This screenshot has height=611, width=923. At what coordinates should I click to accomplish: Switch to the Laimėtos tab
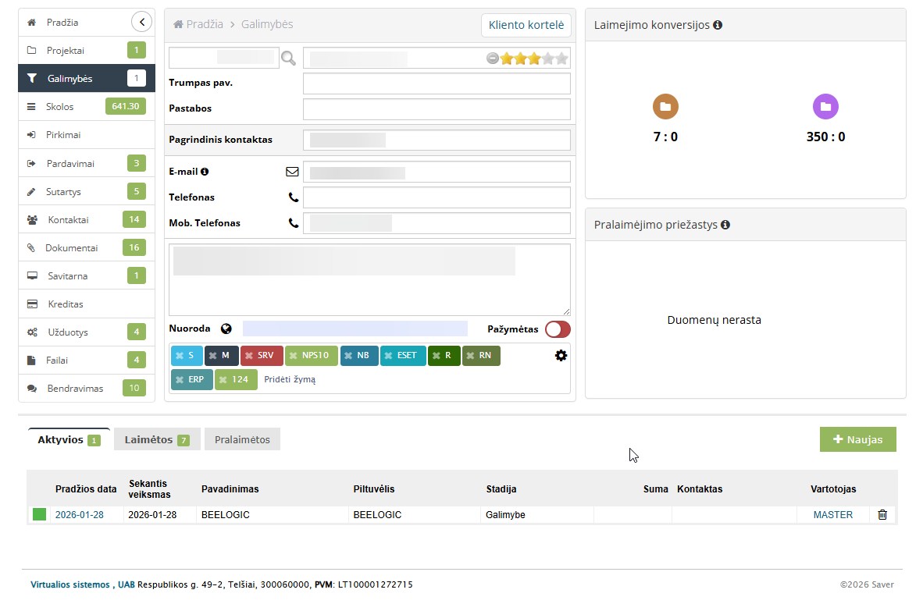pos(157,439)
